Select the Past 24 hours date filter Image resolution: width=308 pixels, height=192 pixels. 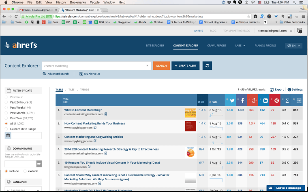pos(6,102)
